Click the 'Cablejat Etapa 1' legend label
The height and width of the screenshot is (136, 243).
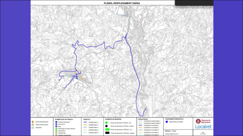coord(93,122)
